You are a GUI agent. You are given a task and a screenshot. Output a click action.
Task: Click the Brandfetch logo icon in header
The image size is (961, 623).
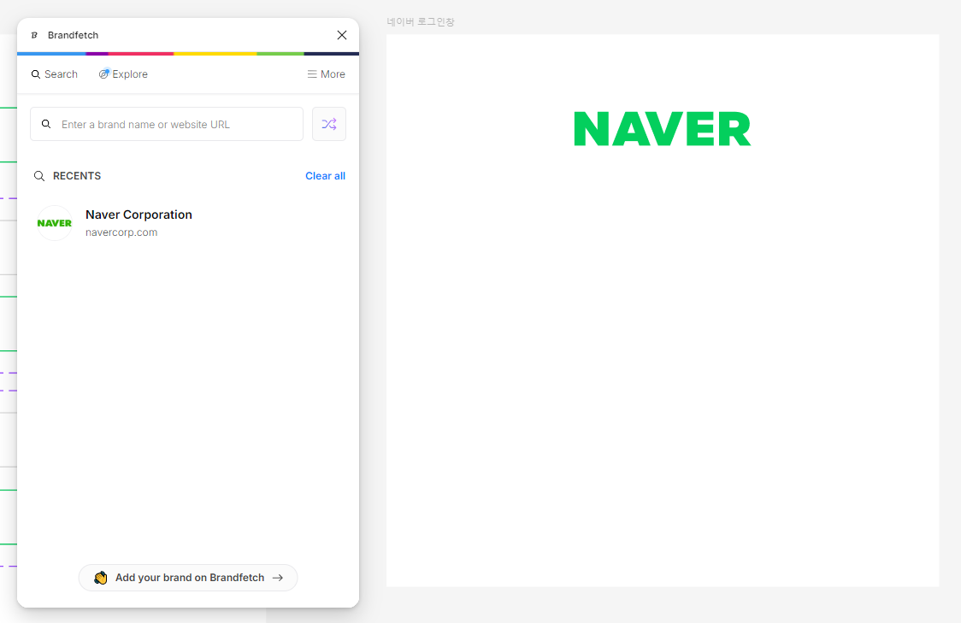click(x=34, y=35)
